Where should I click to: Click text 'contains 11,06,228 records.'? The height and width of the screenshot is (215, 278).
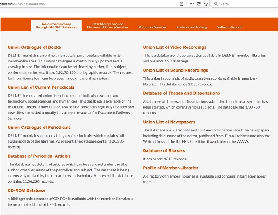(31, 181)
